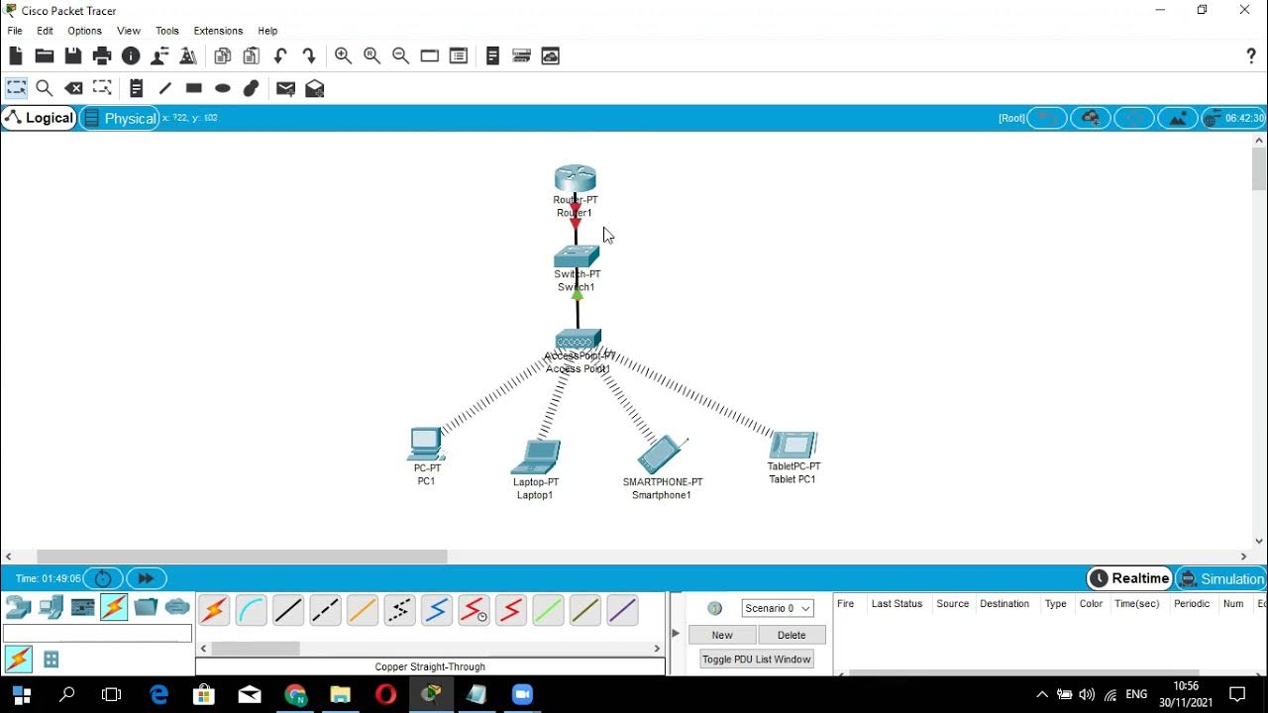
Task: Select Switch1 device on canvas
Action: (x=577, y=256)
